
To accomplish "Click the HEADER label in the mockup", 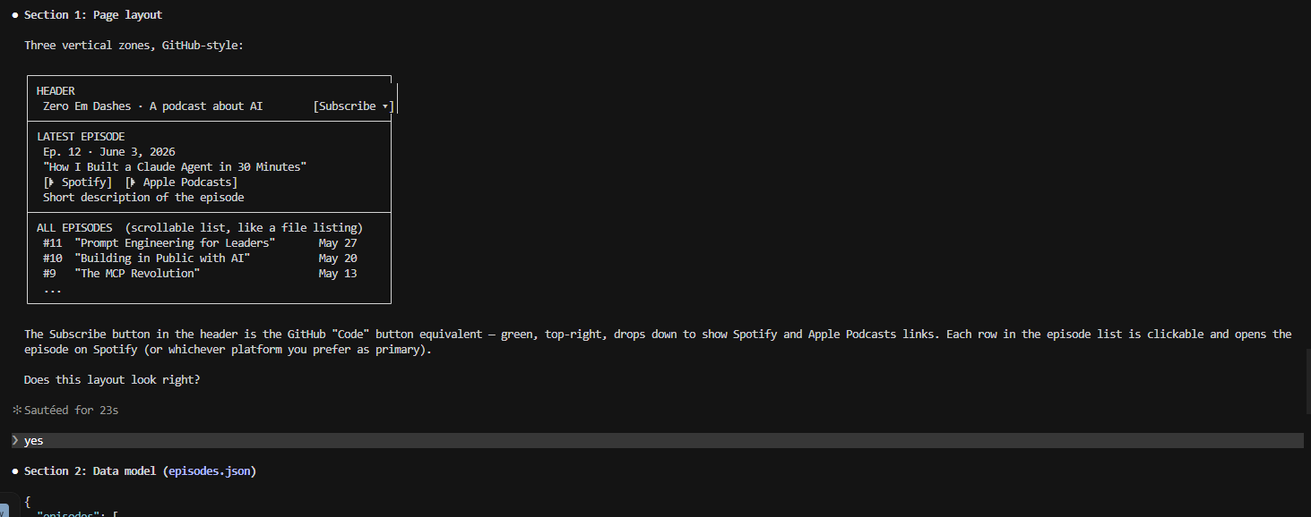I will point(56,90).
